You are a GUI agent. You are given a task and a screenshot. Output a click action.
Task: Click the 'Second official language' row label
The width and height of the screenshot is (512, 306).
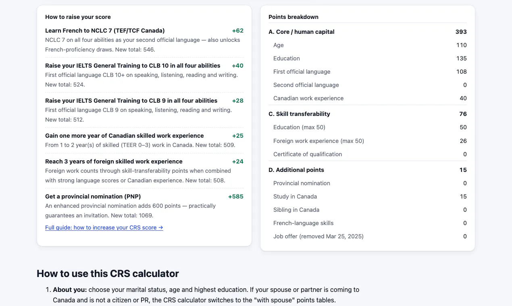click(306, 85)
